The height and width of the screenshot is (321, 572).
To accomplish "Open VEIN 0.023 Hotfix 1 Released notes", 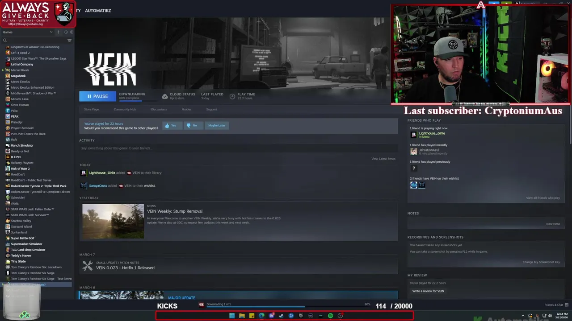I will point(125,268).
